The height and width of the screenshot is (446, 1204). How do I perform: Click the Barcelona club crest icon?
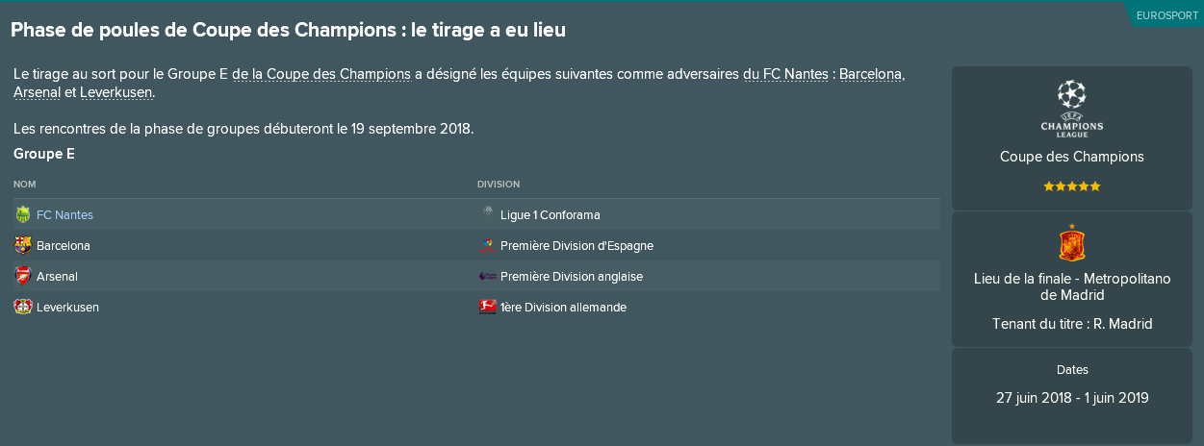23,245
